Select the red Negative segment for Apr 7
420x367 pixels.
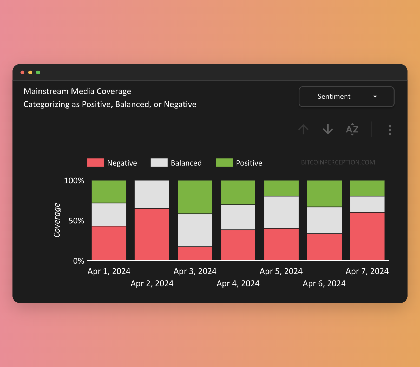367,236
